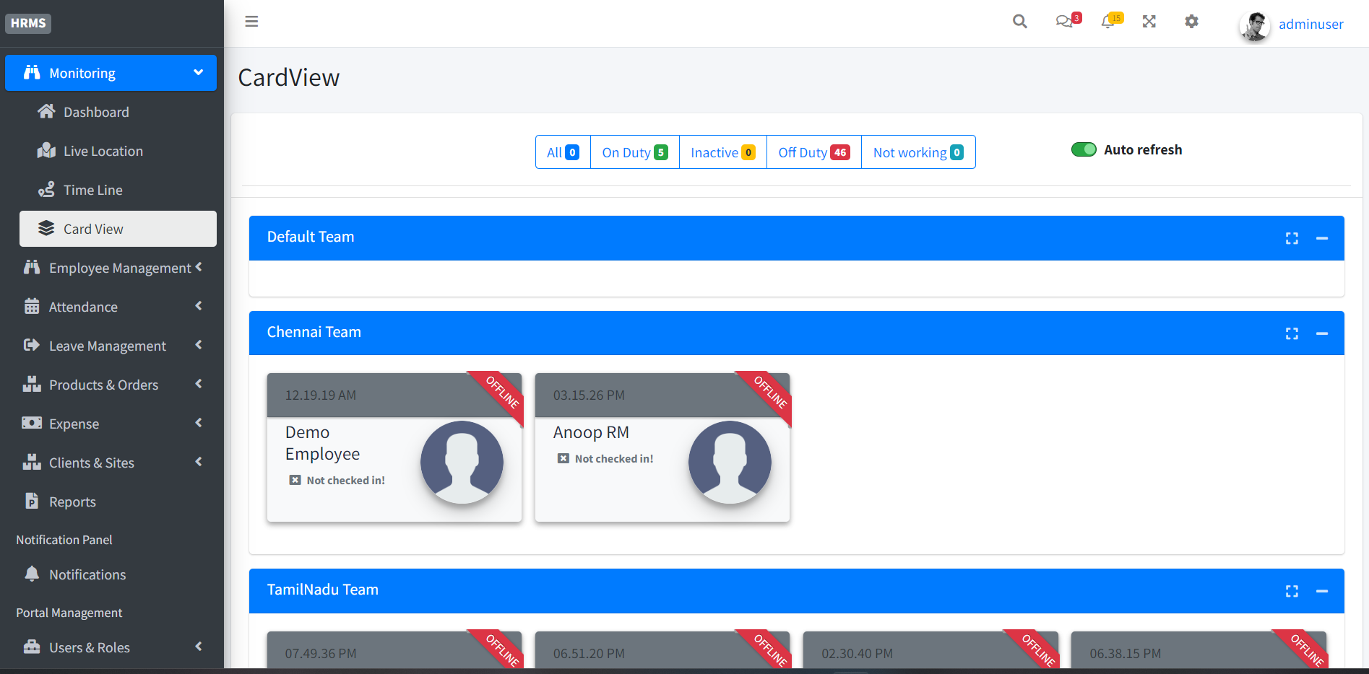The width and height of the screenshot is (1369, 674).
Task: Expand the Users & Roles menu
Action: (x=90, y=647)
